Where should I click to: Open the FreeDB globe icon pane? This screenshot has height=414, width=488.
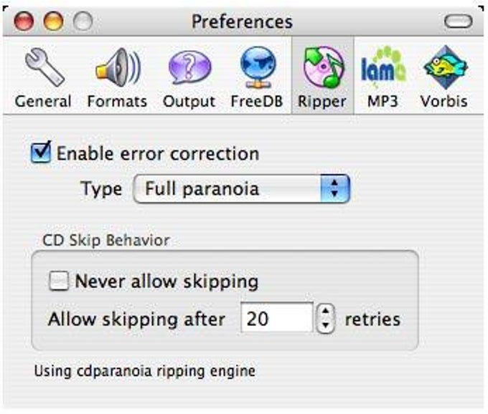(258, 67)
